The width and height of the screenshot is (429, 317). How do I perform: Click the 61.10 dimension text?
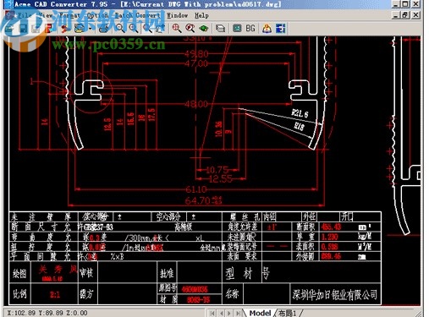click(196, 189)
